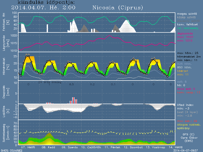This screenshot has height=152, width=203.
Task: Click the '2014.04.07. Hé. 2:00' start time
Action: (x=43, y=8)
